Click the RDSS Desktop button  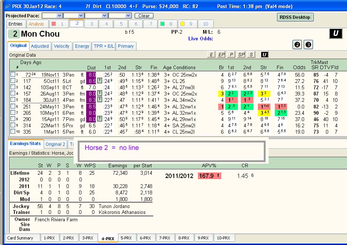point(295,17)
